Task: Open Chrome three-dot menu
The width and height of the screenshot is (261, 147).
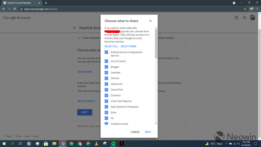Action: click(257, 9)
